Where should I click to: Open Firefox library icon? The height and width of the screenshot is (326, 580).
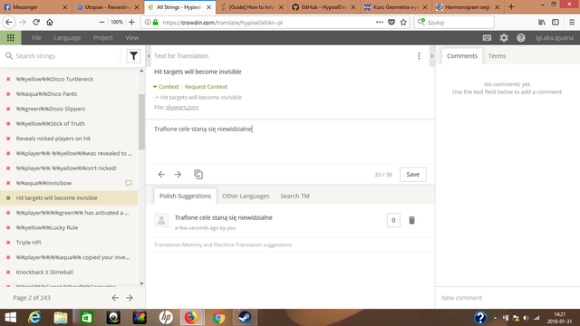pos(542,22)
